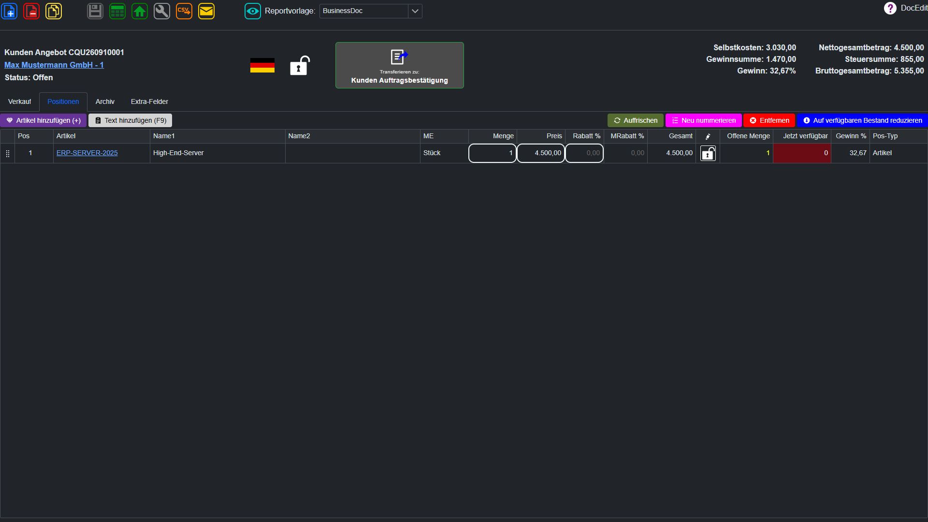Click the German flag language icon
Screen dimensions: 928x522
pos(262,65)
